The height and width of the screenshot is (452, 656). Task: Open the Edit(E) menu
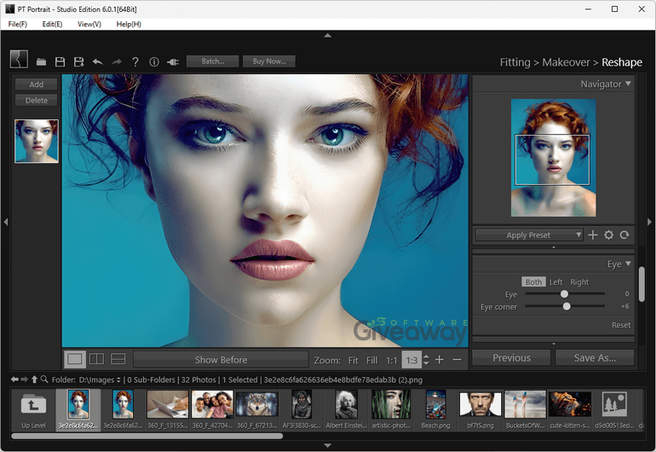[52, 24]
